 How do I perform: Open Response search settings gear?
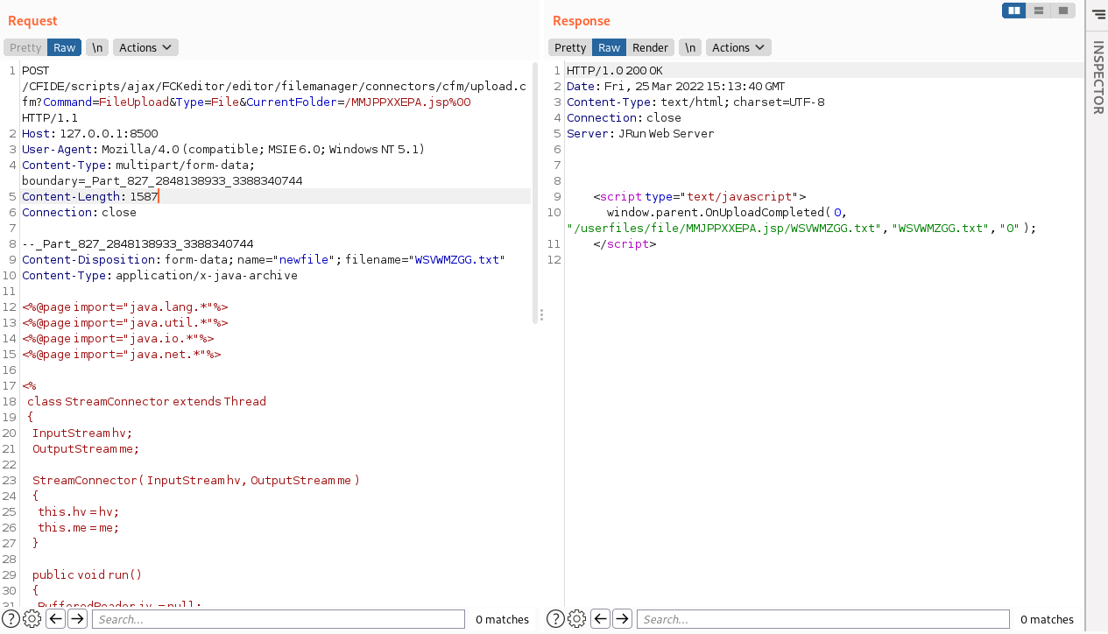pos(577,619)
